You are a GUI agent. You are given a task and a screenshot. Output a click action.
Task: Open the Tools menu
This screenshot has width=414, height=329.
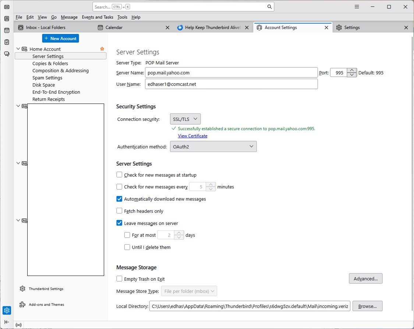122,17
